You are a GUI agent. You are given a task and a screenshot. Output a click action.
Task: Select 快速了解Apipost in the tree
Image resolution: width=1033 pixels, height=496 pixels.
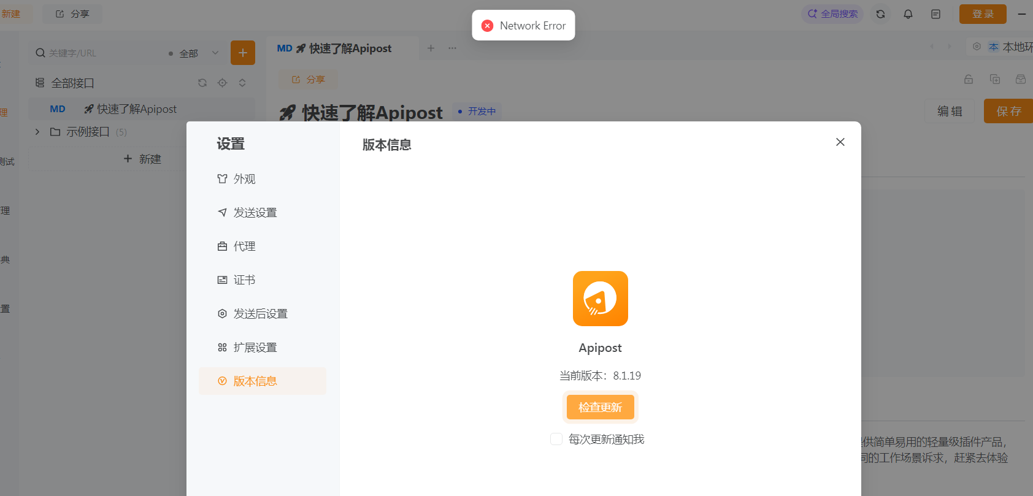click(x=142, y=109)
